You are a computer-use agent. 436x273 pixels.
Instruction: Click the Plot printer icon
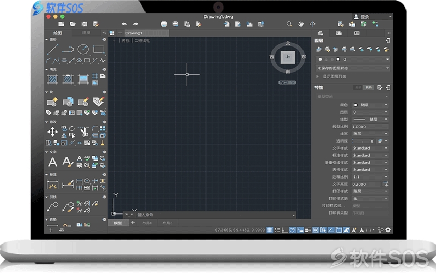click(164, 24)
